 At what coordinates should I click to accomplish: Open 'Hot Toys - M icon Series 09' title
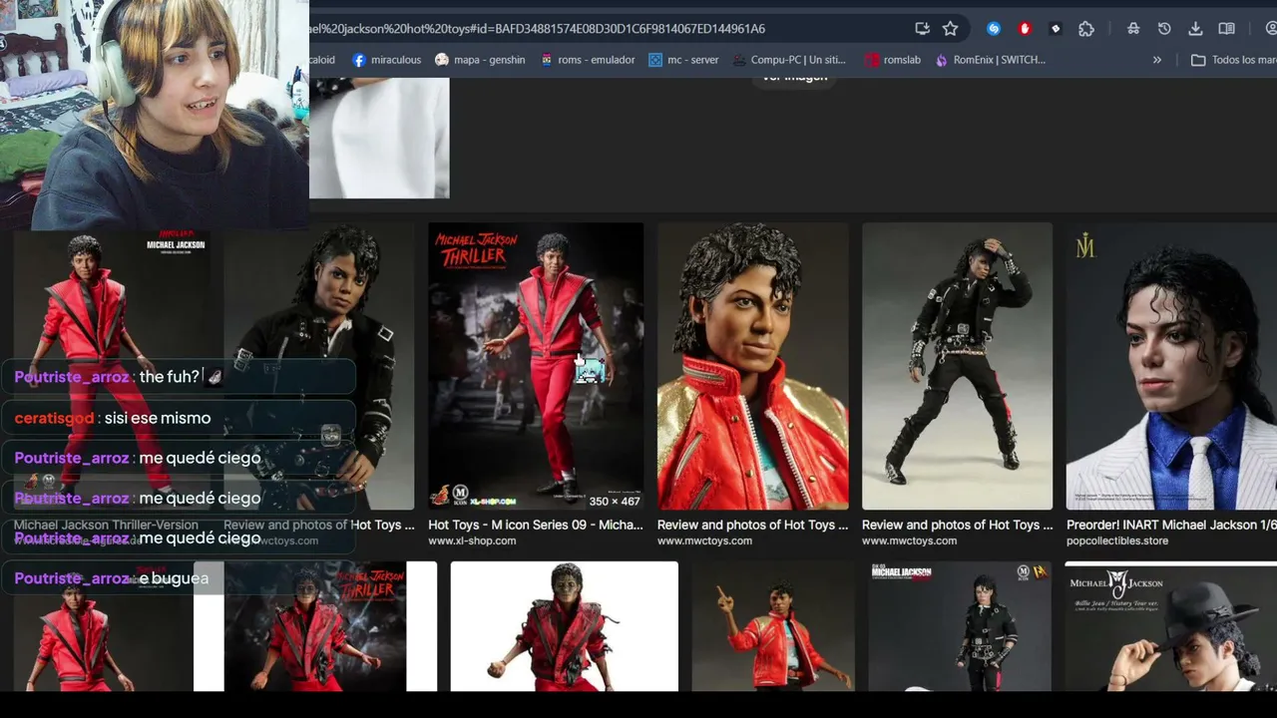tap(536, 525)
